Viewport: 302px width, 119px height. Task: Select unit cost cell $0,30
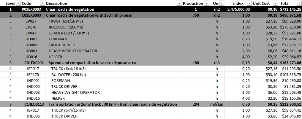[273, 9]
